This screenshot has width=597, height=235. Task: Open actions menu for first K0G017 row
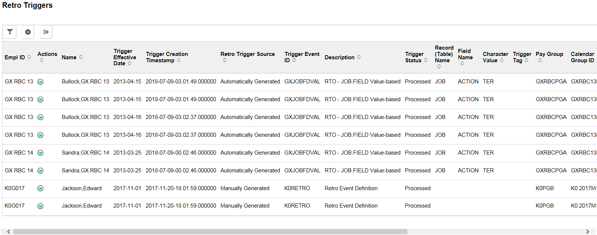(x=40, y=189)
